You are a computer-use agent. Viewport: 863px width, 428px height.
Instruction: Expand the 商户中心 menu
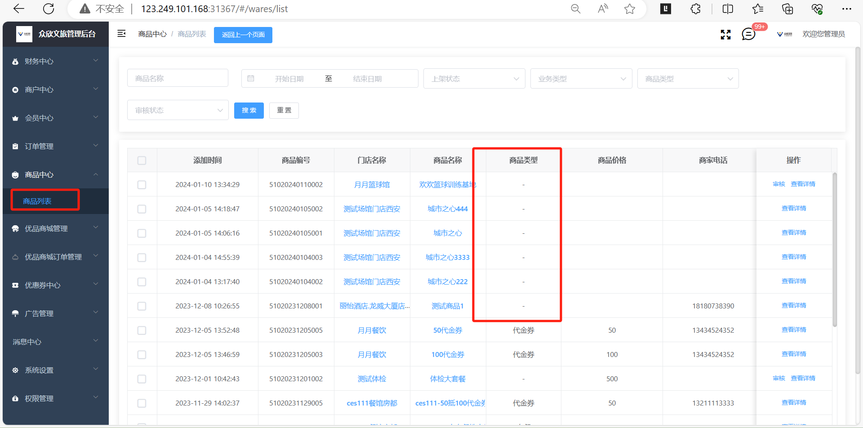96,89
